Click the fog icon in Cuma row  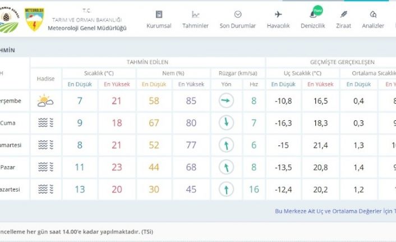(x=45, y=123)
